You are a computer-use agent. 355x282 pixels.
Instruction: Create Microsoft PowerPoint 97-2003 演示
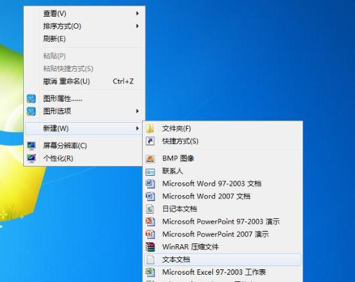pos(223,222)
